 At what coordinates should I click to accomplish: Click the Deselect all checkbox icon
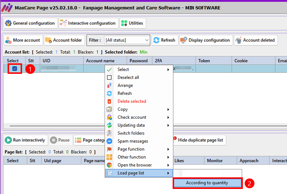[x=109, y=77]
